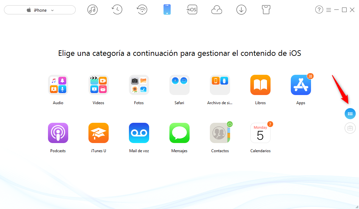Image resolution: width=359 pixels, height=209 pixels.
Task: Open the personalization shirt icon
Action: point(266,9)
